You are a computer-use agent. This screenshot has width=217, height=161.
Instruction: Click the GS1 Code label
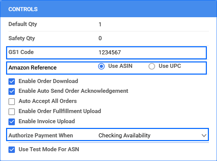click(x=21, y=52)
